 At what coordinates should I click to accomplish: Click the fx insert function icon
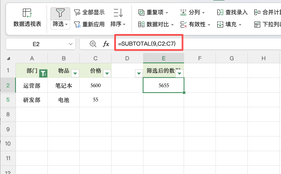click(x=106, y=44)
